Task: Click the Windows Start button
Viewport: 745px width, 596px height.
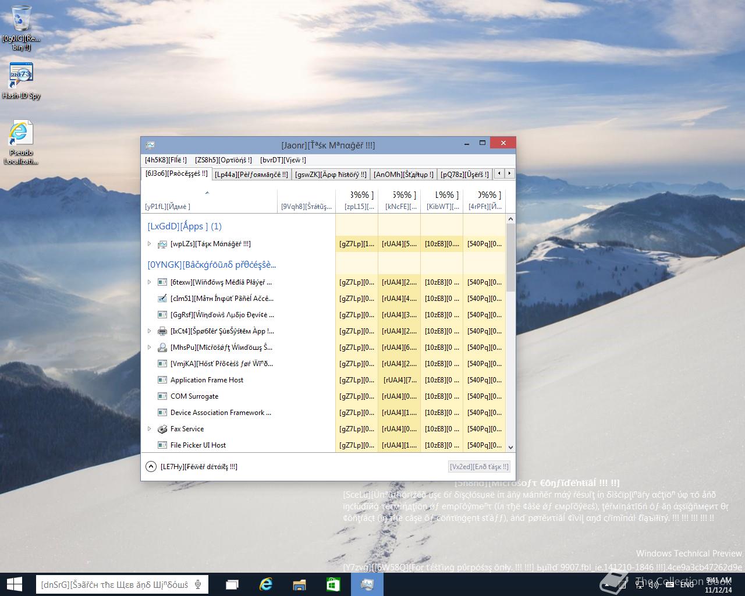Action: (x=15, y=584)
